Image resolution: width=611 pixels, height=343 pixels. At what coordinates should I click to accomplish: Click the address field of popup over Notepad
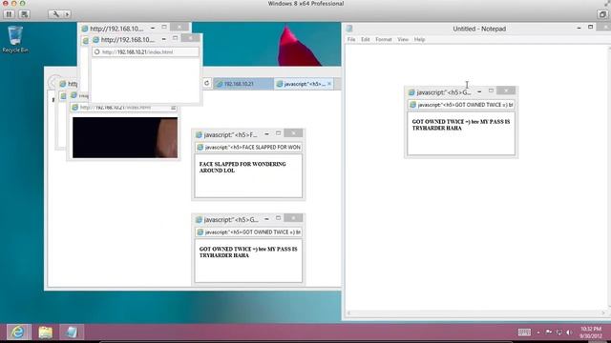click(461, 105)
